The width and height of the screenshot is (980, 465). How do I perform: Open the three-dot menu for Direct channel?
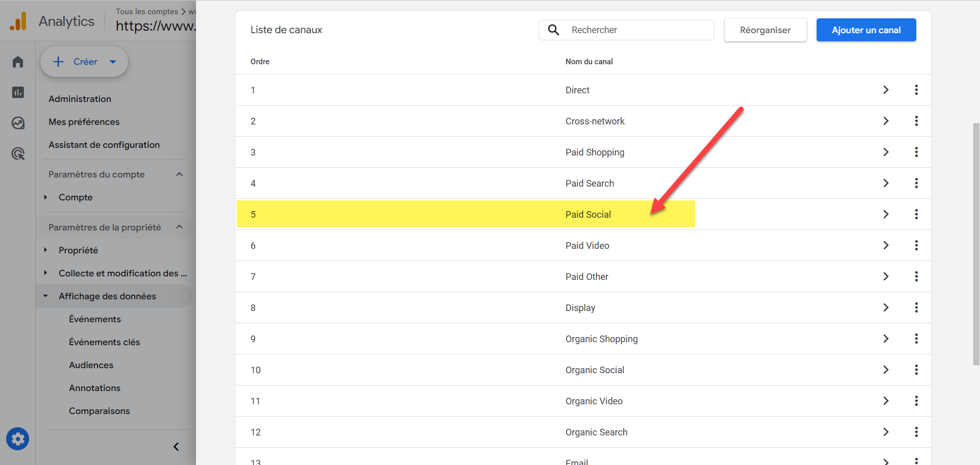pos(916,90)
